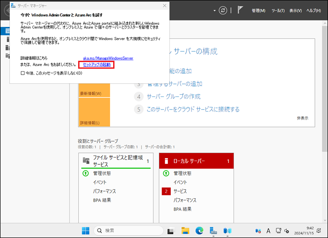Open Task View from the taskbar

click(171, 231)
